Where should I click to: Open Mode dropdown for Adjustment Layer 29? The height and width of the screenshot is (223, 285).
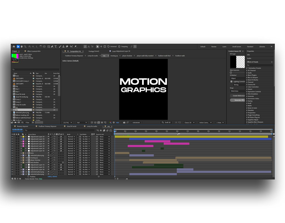[71, 137]
